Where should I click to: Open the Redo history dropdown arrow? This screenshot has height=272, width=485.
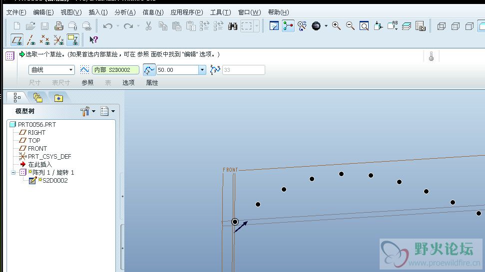tap(138, 26)
